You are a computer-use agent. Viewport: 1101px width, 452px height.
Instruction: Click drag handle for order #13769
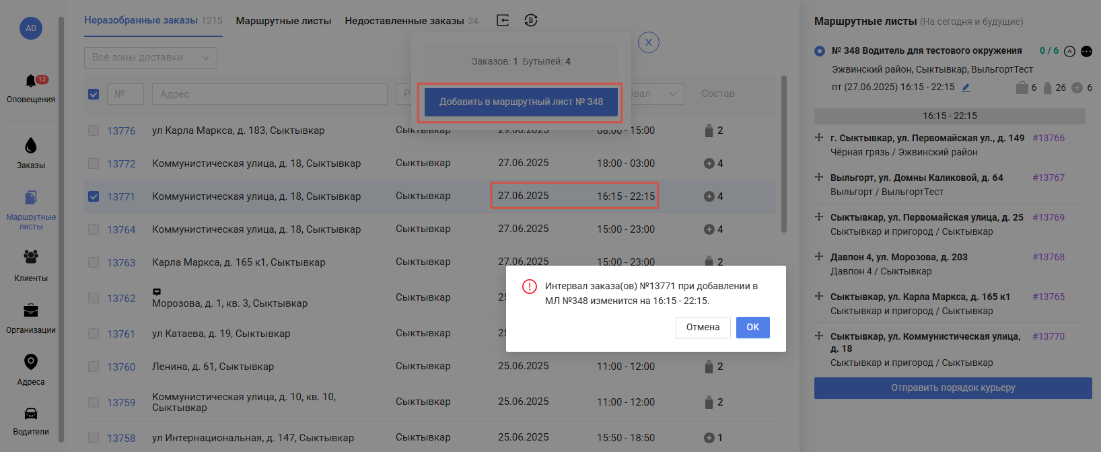click(819, 217)
